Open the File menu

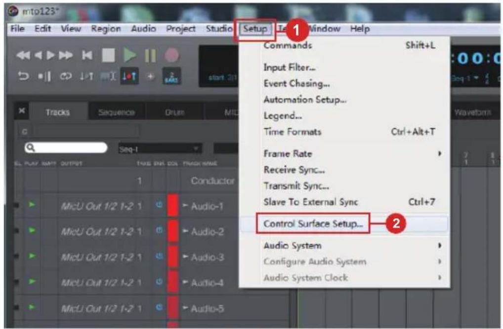pos(18,29)
